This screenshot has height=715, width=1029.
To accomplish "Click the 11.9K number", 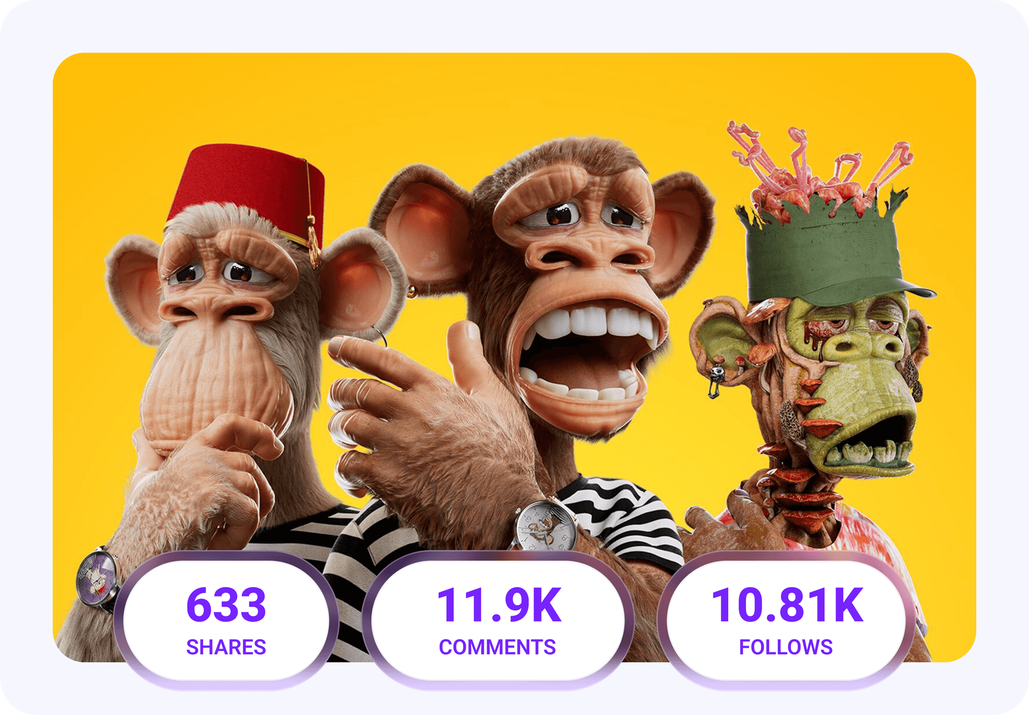I will coord(499,605).
